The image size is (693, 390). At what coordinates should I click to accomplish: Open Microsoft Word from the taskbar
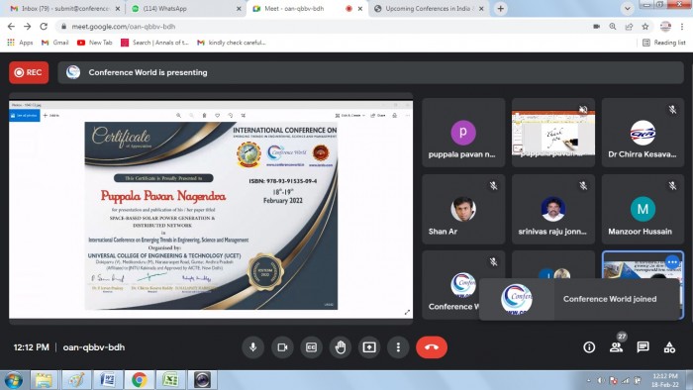click(x=107, y=380)
